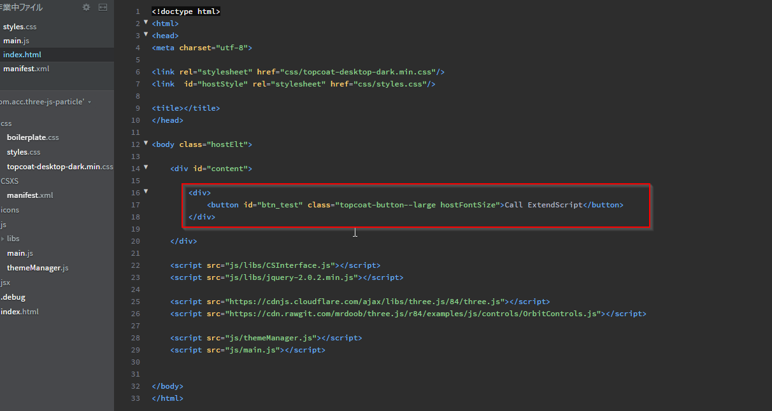Screen dimensions: 772x411
Task: Click line number 17 in the gutter
Action: tap(135, 205)
